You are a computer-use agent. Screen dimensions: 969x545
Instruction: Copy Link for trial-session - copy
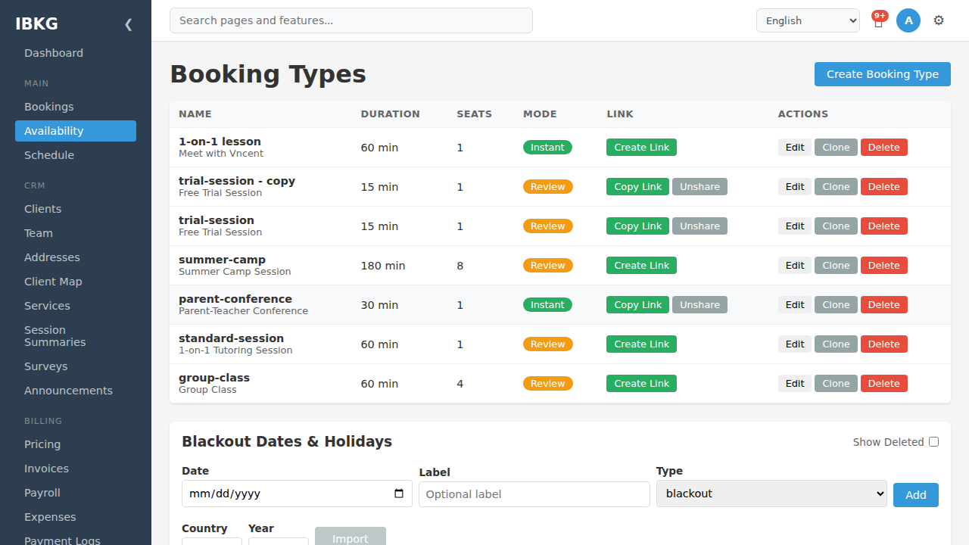[x=637, y=187]
